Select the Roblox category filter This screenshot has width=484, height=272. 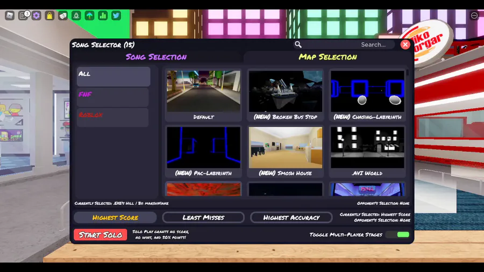113,118
